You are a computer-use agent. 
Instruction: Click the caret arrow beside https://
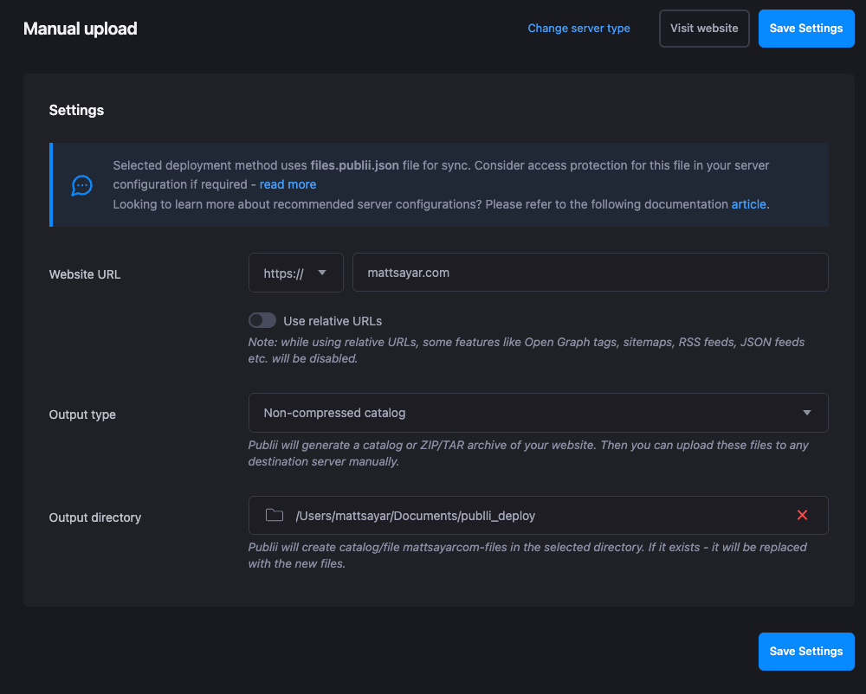pos(322,273)
